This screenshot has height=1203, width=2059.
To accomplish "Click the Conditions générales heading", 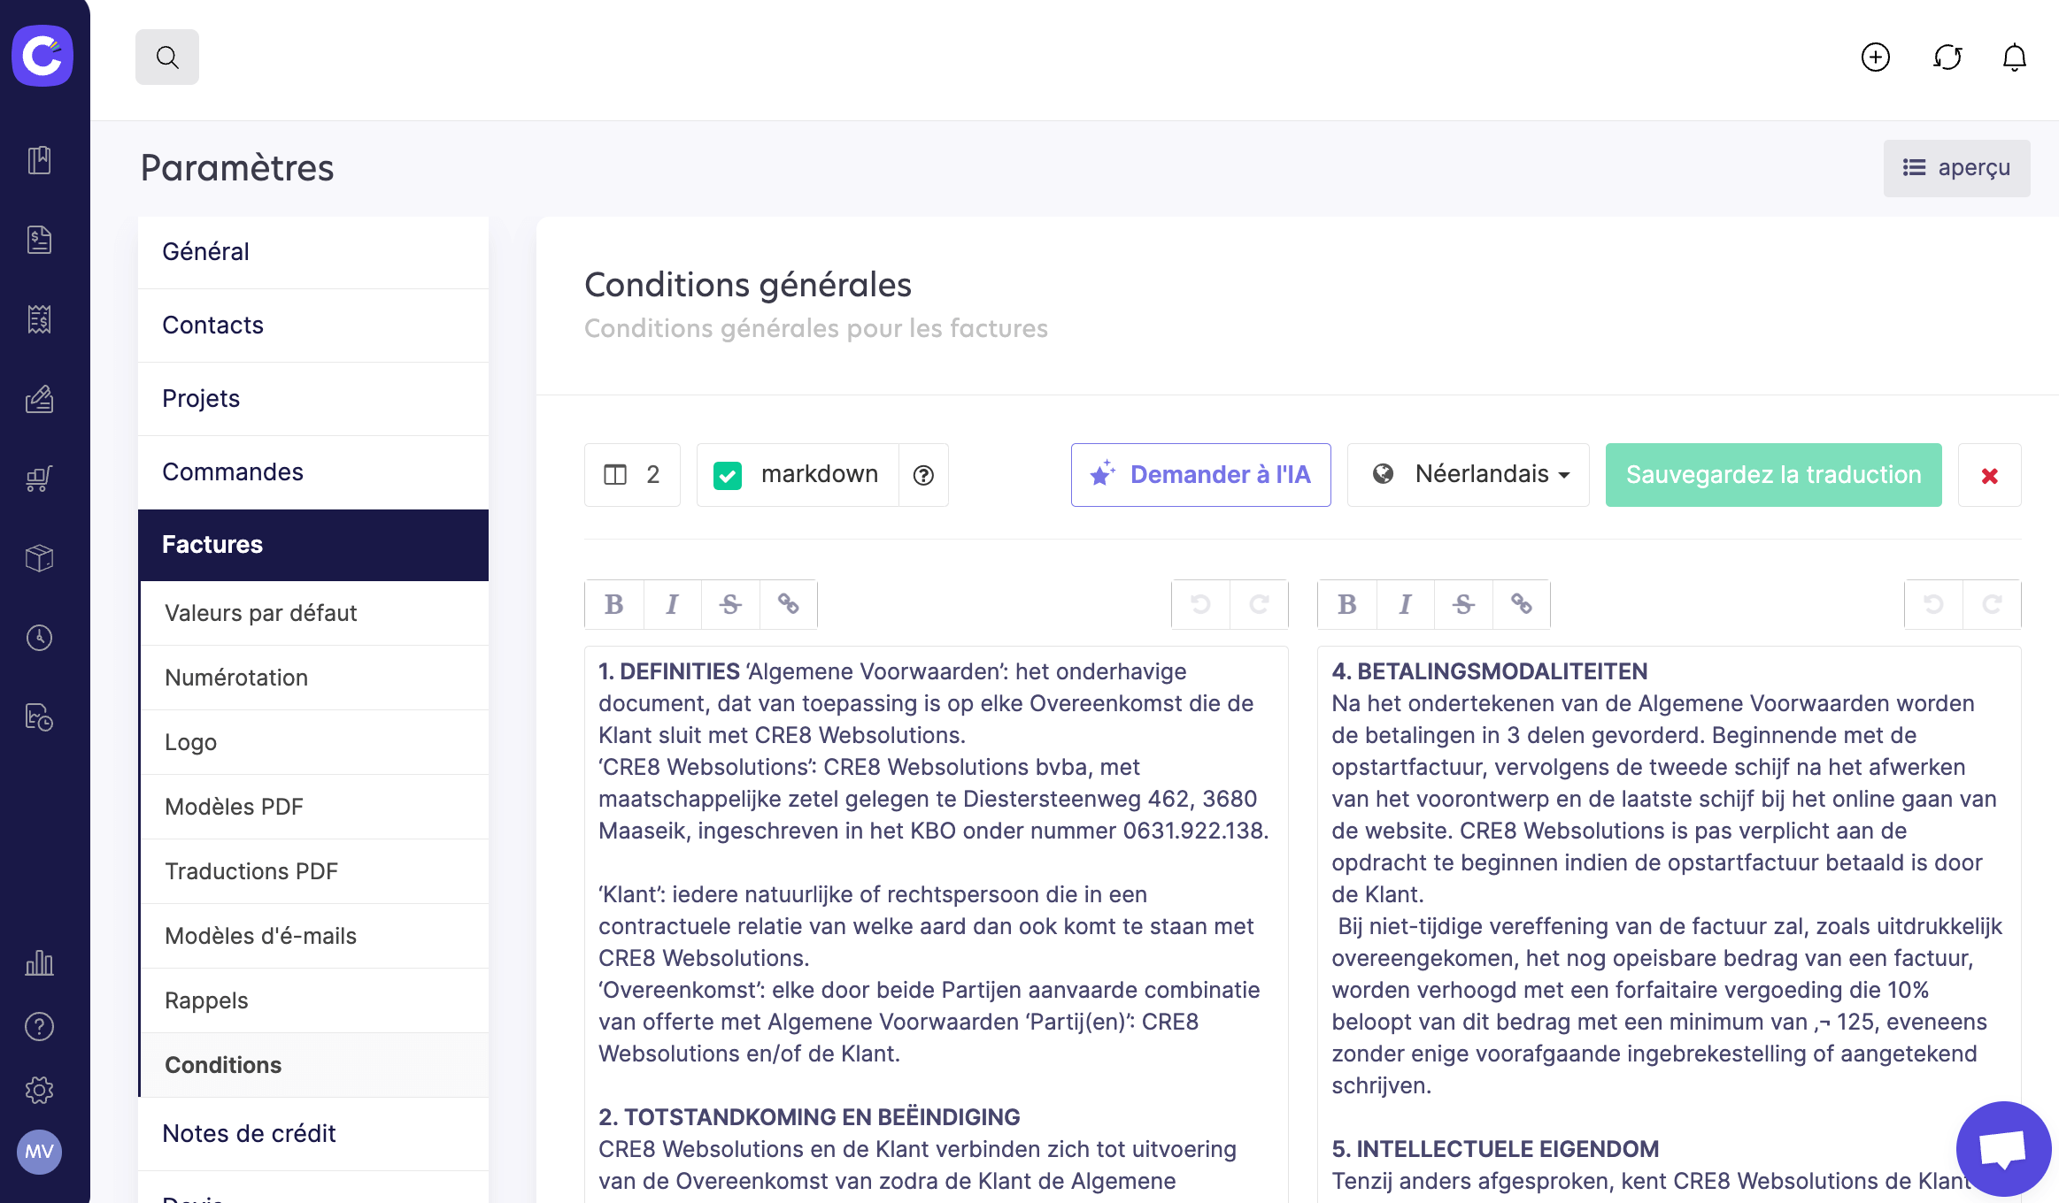I will click(x=748, y=285).
